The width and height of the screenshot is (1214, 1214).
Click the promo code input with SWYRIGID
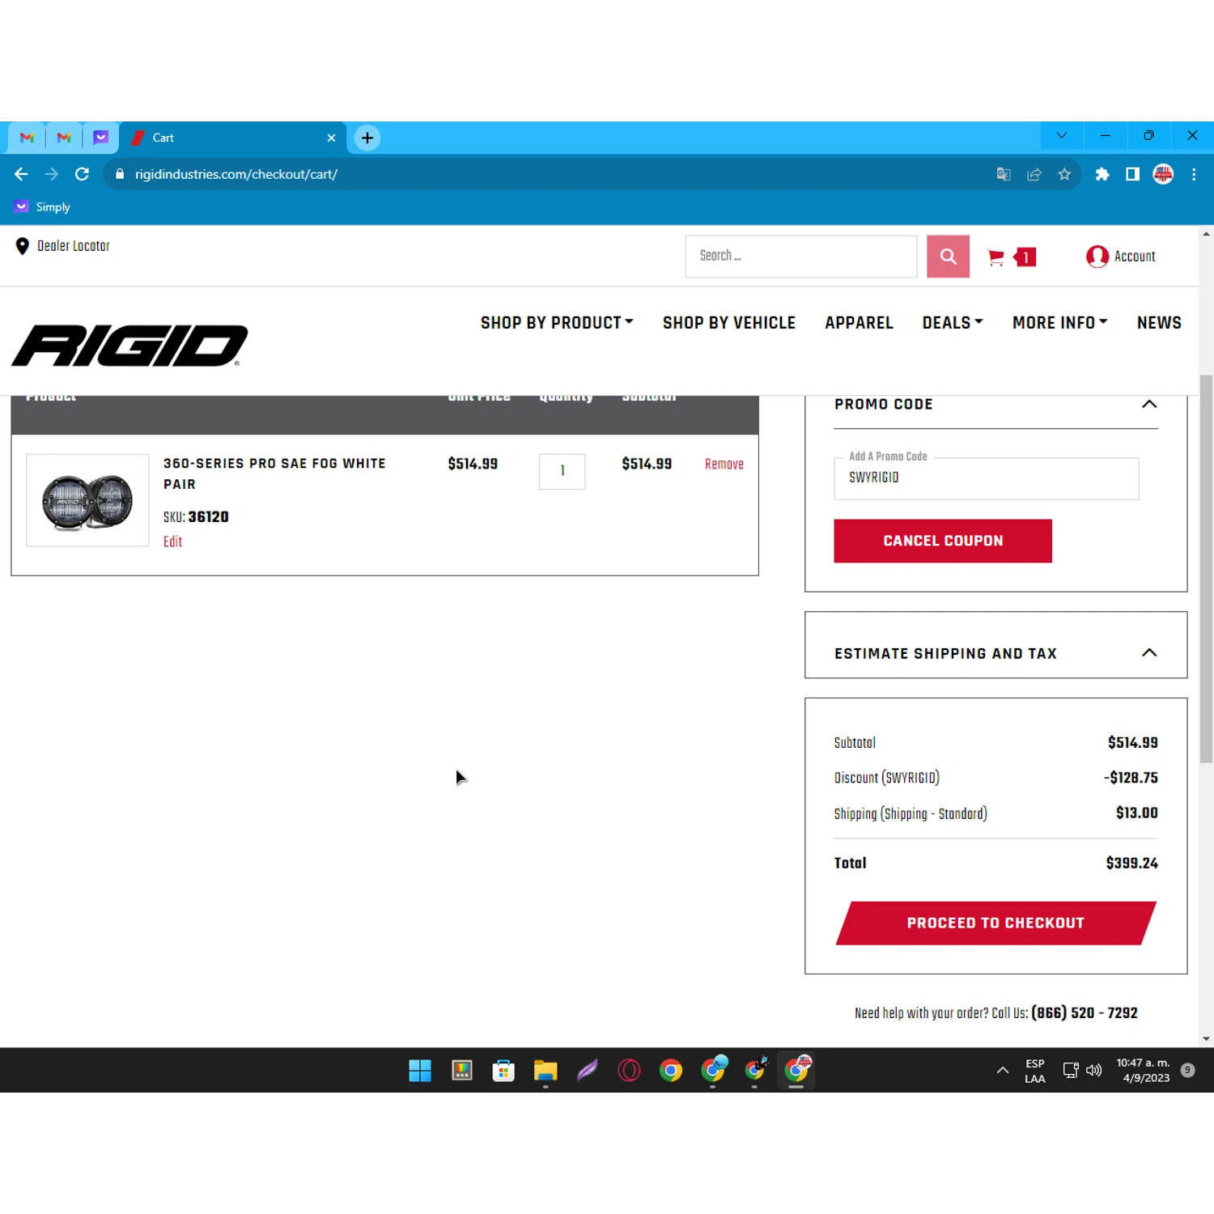986,478
